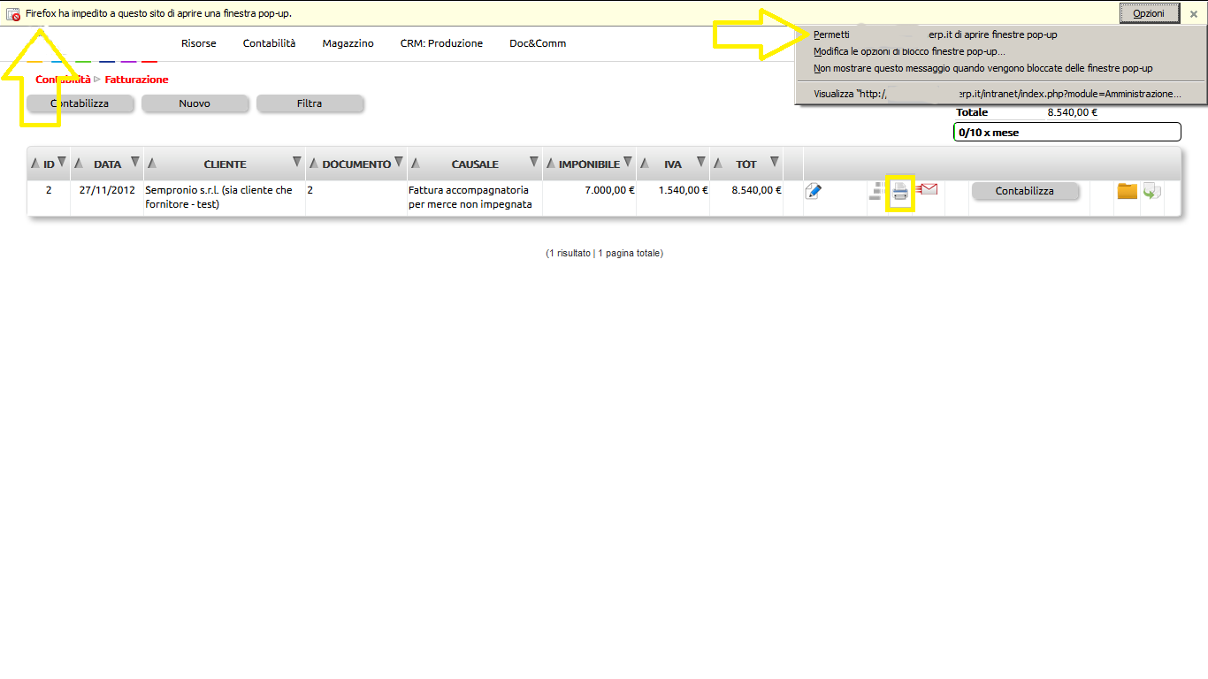This screenshot has width=1208, height=679.
Task: Click the pop-up blocked icon in notification bar
Action: pyautogui.click(x=13, y=13)
